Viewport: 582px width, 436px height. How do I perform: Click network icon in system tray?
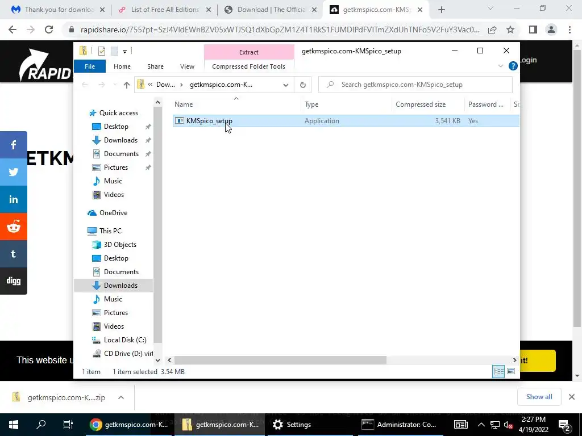495,425
